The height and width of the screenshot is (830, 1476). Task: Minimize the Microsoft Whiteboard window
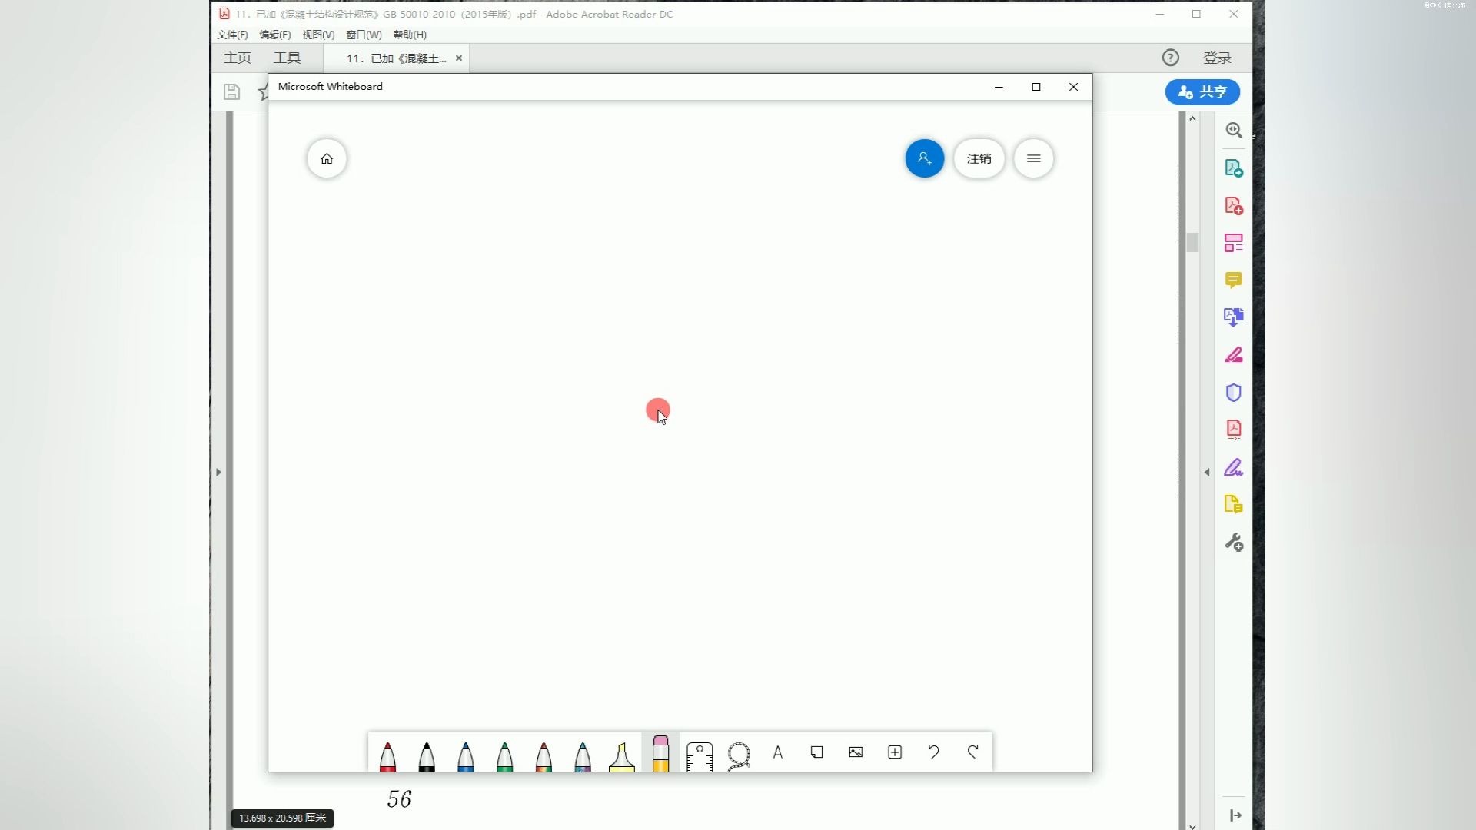point(999,87)
